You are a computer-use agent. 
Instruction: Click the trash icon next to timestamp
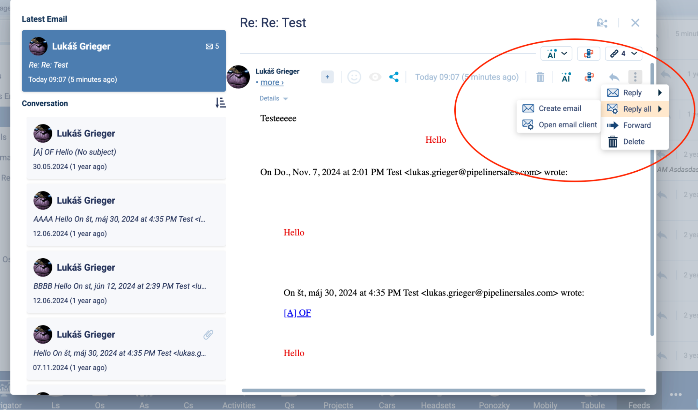tap(540, 77)
